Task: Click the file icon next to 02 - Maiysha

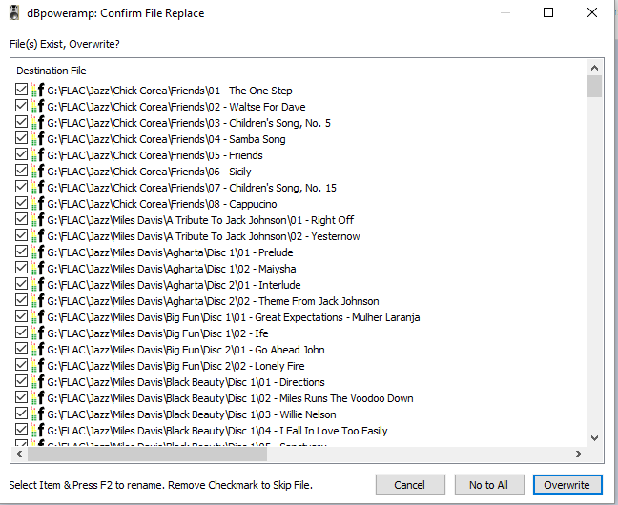Action: pos(37,269)
